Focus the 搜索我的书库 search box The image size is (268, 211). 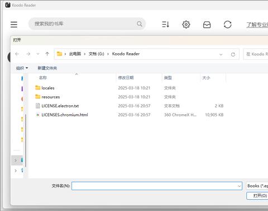pyautogui.click(x=87, y=24)
